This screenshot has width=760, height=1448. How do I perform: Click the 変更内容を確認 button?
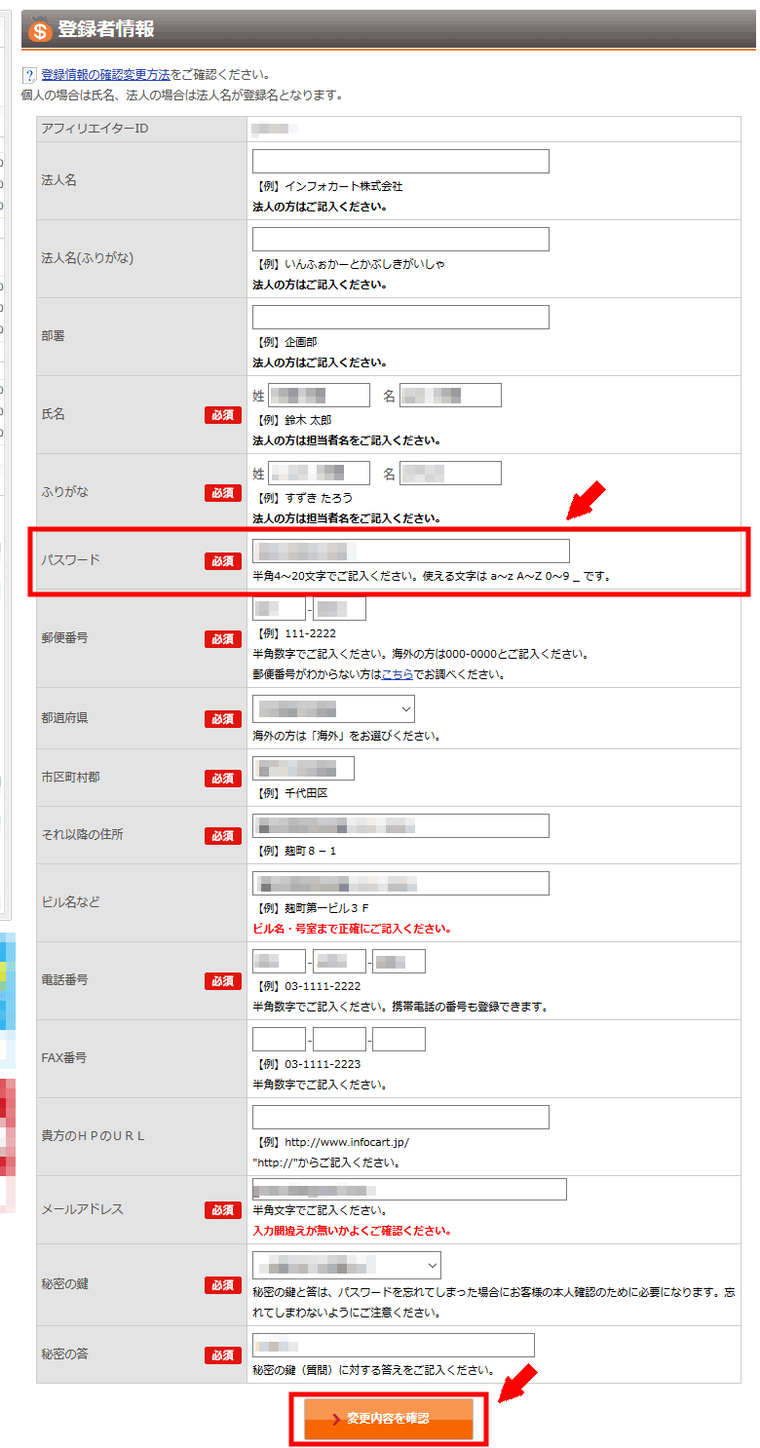(x=389, y=1419)
